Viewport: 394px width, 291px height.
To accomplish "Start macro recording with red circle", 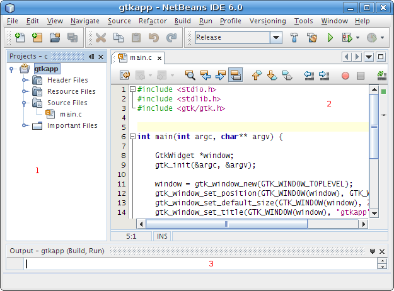I will point(345,76).
